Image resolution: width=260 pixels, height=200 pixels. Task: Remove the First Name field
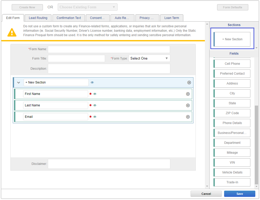pyautogui.click(x=188, y=94)
